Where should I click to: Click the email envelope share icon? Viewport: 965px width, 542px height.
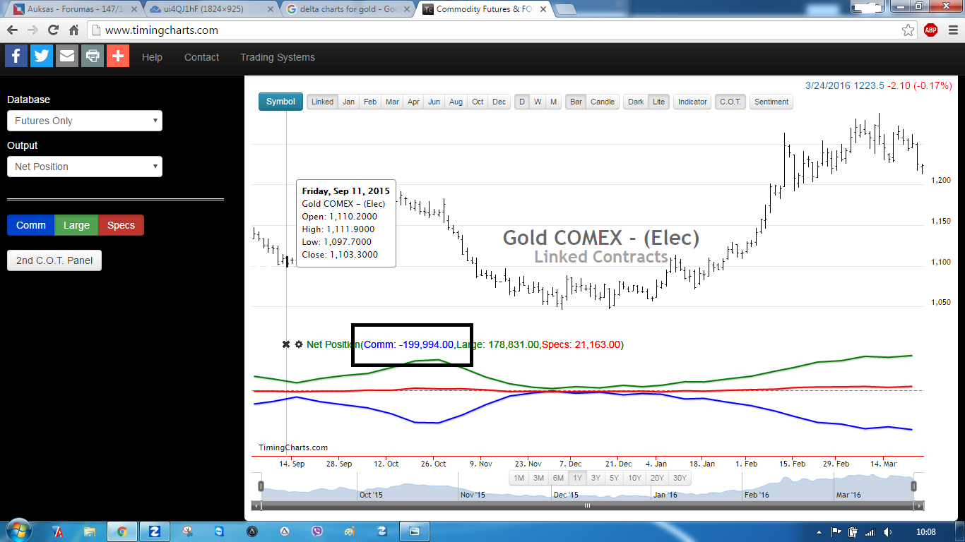(67, 56)
